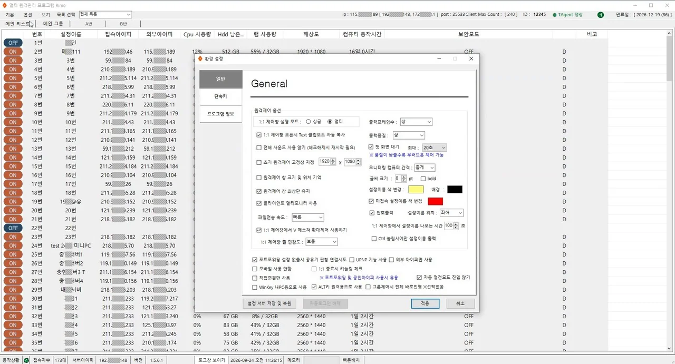The width and height of the screenshot is (675, 364).
Task: Check the UPNP 기능 사용 option
Action: point(352,260)
